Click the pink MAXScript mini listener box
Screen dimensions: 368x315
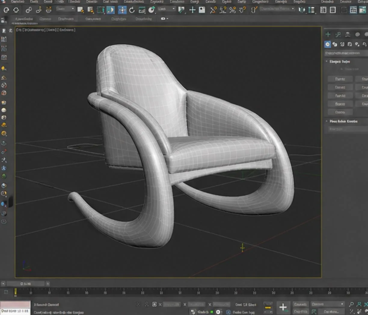point(15,304)
